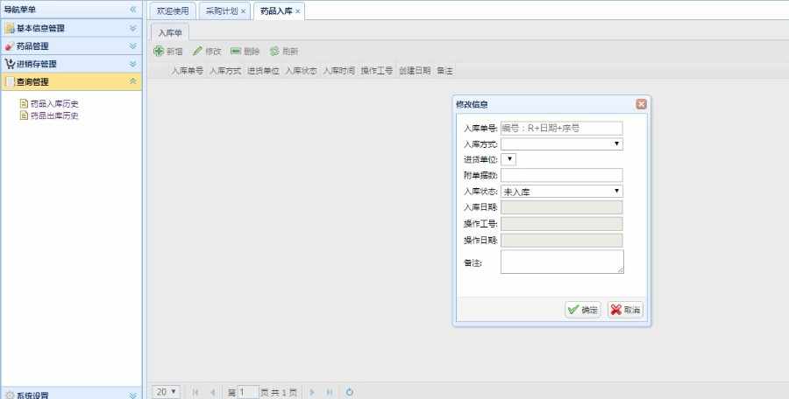Cancel dialog with 取消 button
Image resolution: width=789 pixels, height=399 pixels.
pos(625,310)
